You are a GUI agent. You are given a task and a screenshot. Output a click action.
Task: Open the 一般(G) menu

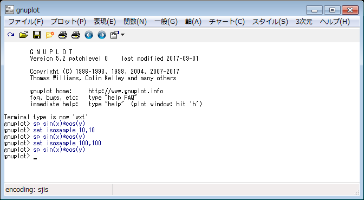[166, 22]
